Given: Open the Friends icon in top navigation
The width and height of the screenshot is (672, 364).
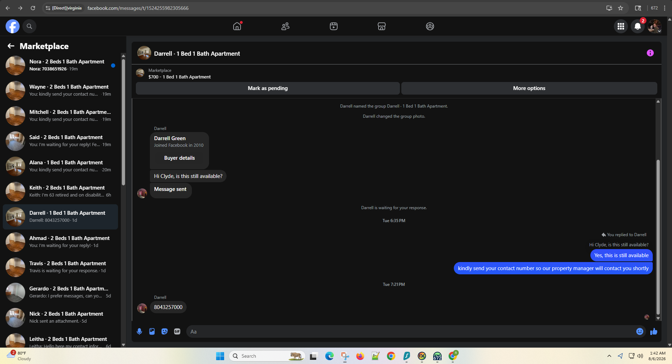Looking at the screenshot, I should point(285,26).
